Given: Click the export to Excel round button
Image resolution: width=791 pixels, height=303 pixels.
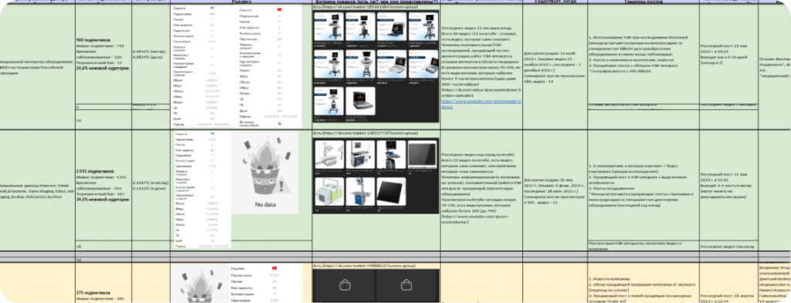Looking at the screenshot, I should click(280, 123).
